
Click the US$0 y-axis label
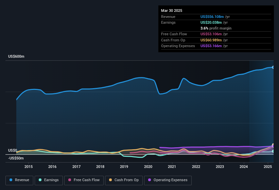coord(13,150)
